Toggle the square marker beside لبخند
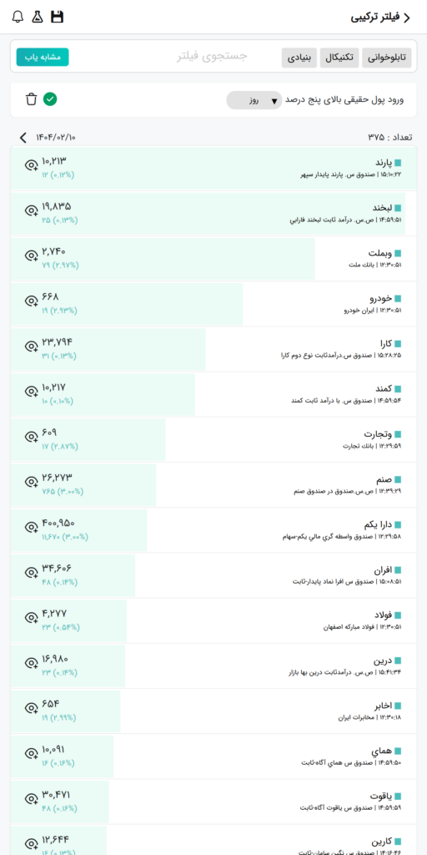Screen dimensions: 427x855 point(398,208)
